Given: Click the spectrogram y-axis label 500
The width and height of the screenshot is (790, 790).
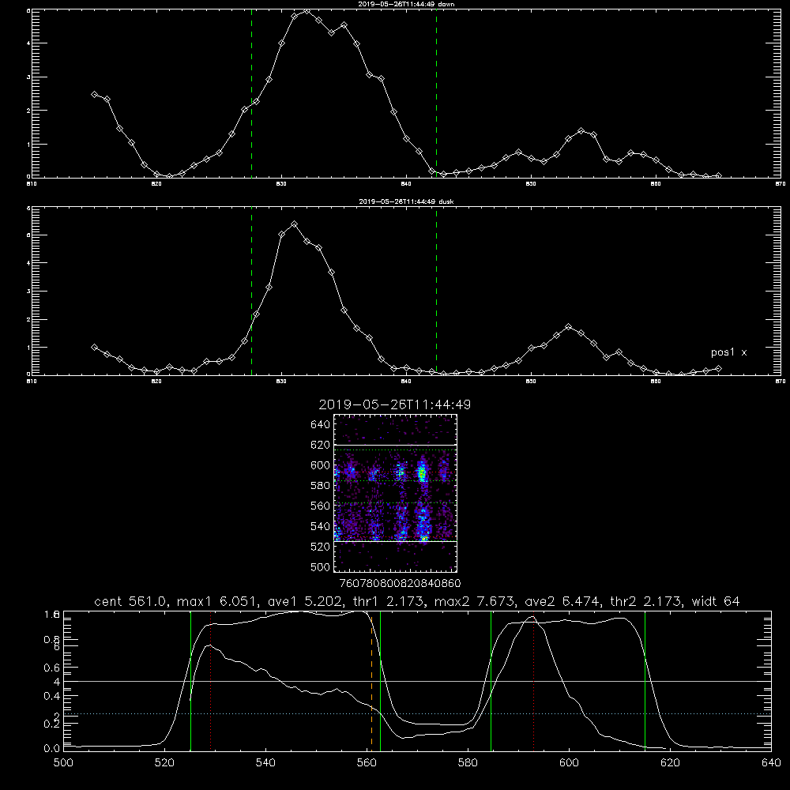Looking at the screenshot, I should [320, 566].
